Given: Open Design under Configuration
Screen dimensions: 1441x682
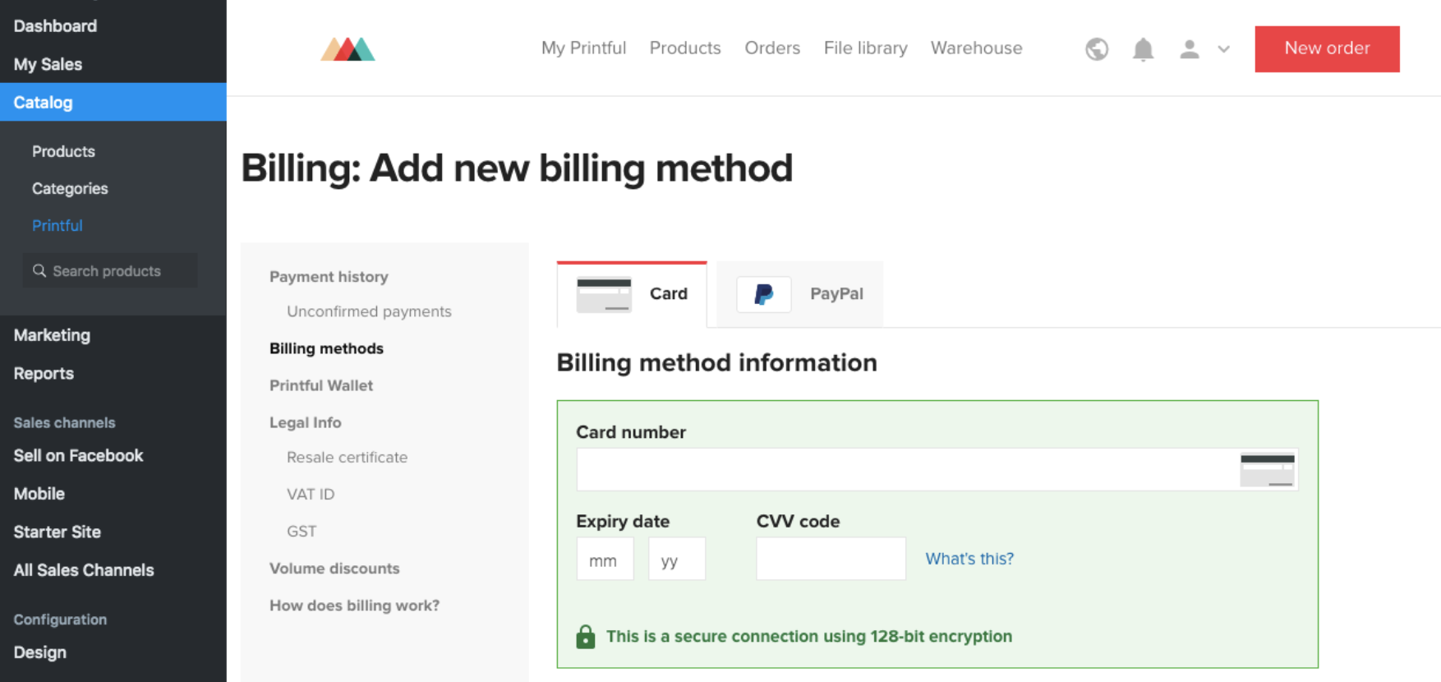Looking at the screenshot, I should pos(39,652).
